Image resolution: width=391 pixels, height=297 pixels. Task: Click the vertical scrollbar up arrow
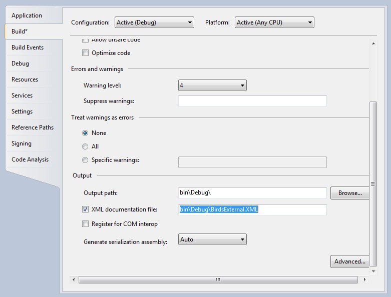pos(373,43)
